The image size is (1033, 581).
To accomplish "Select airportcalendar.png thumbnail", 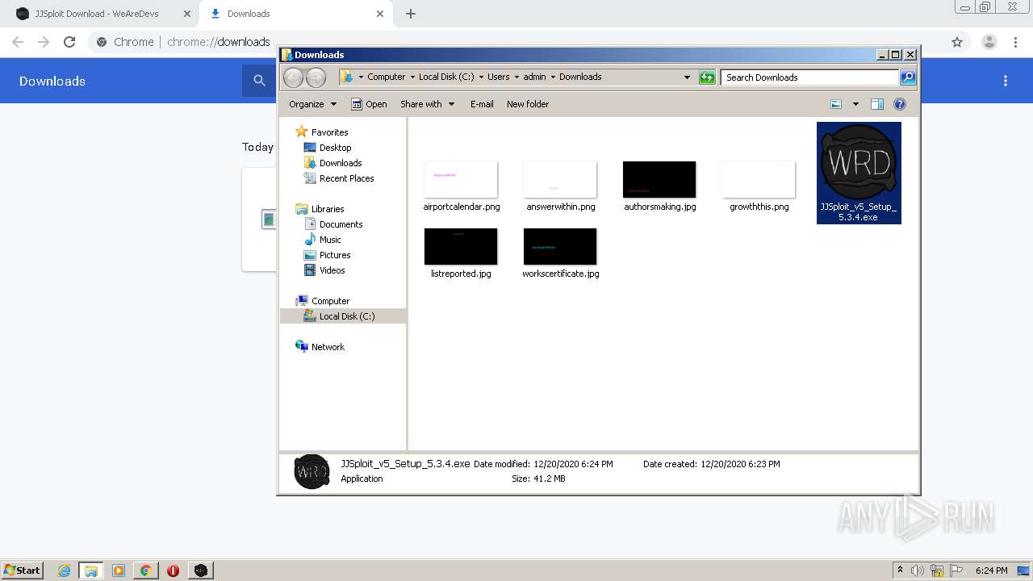I will pos(461,179).
